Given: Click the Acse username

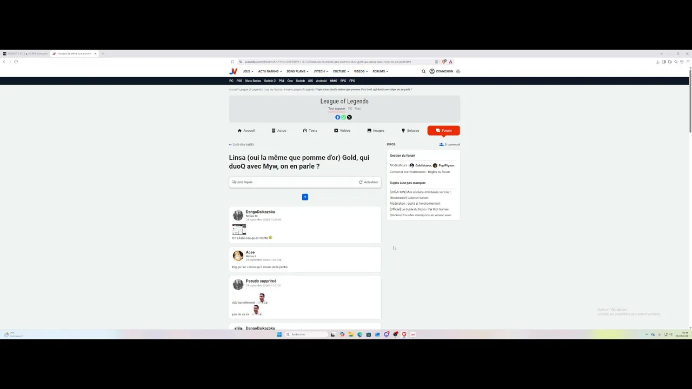Looking at the screenshot, I should pyautogui.click(x=250, y=252).
